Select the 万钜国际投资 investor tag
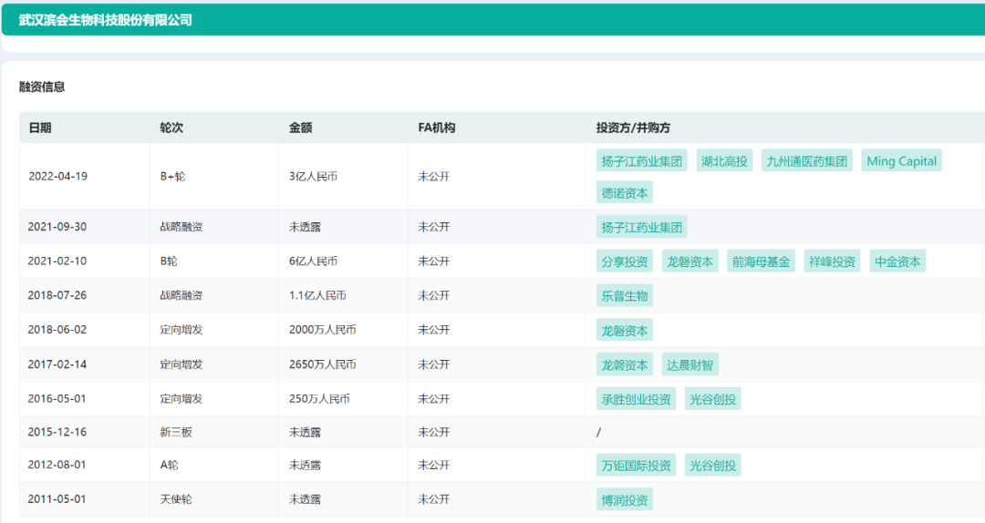Image resolution: width=985 pixels, height=523 pixels. click(x=637, y=466)
